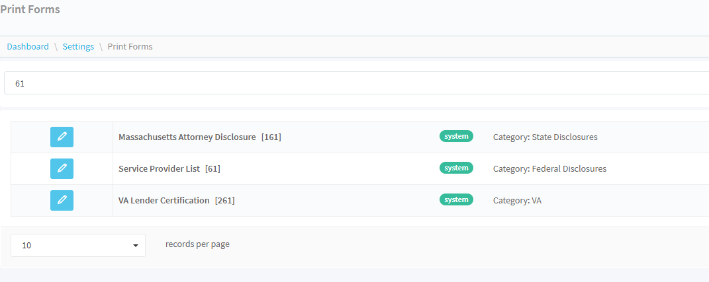This screenshot has height=282, width=709.
Task: Click Category: State Disclosures text
Action: pyautogui.click(x=545, y=137)
